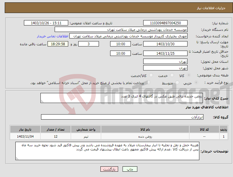Click the تاریخ نیاز column header
The width and height of the screenshot is (233, 177).
[25, 129]
